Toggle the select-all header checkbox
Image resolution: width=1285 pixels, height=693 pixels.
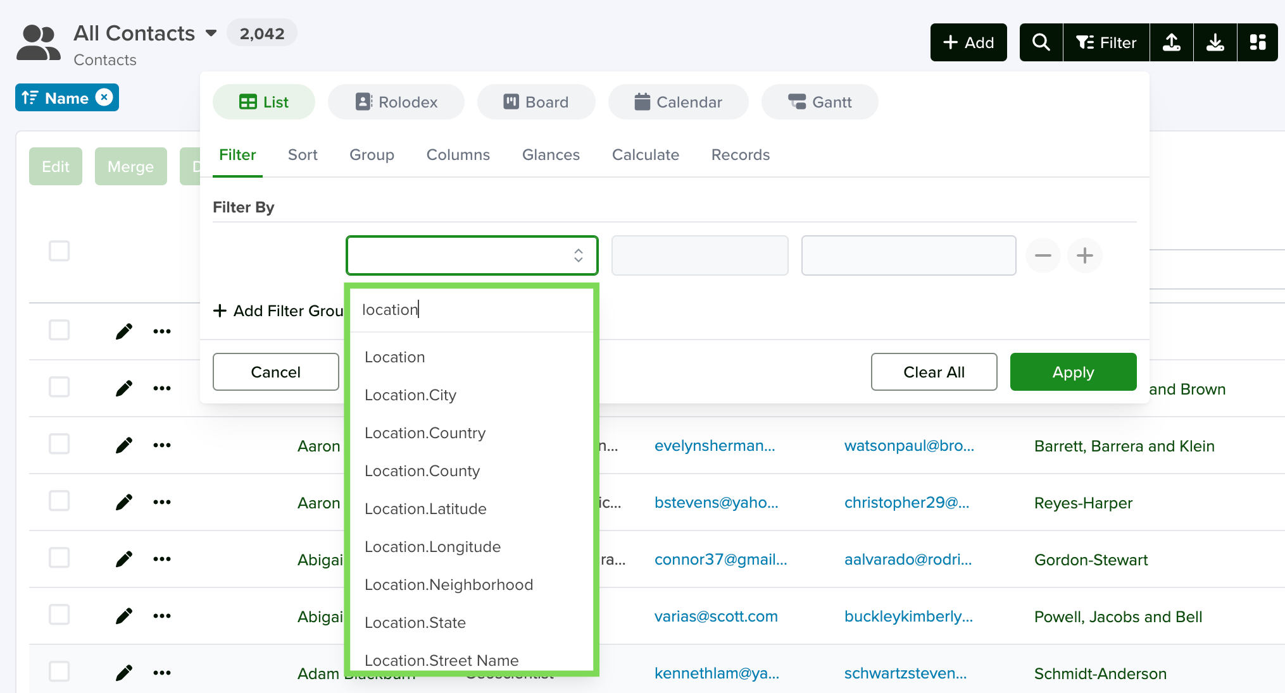click(60, 251)
